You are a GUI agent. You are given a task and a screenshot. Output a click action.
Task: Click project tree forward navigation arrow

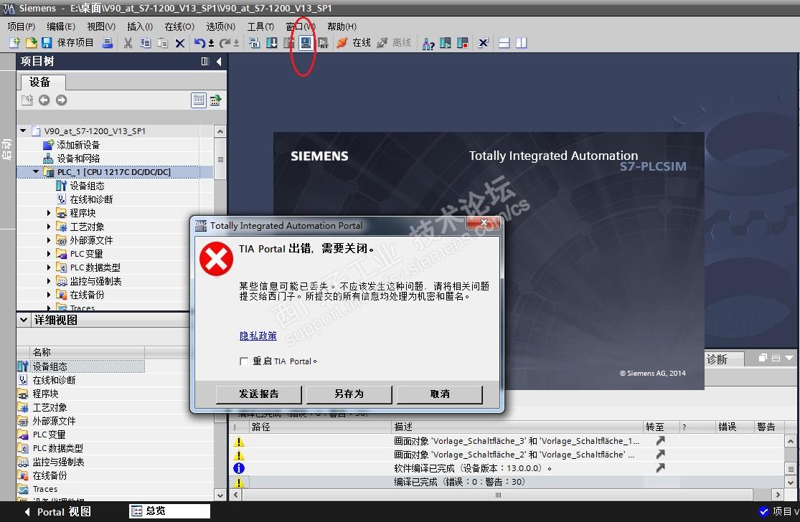tap(61, 100)
